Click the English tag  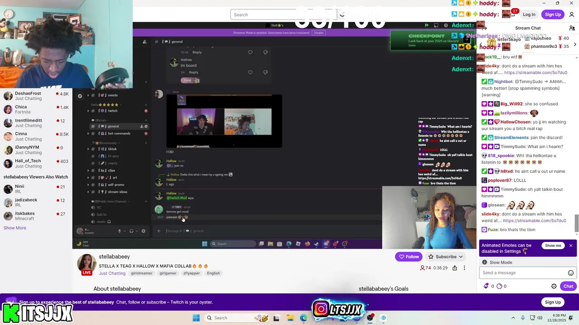click(x=214, y=273)
